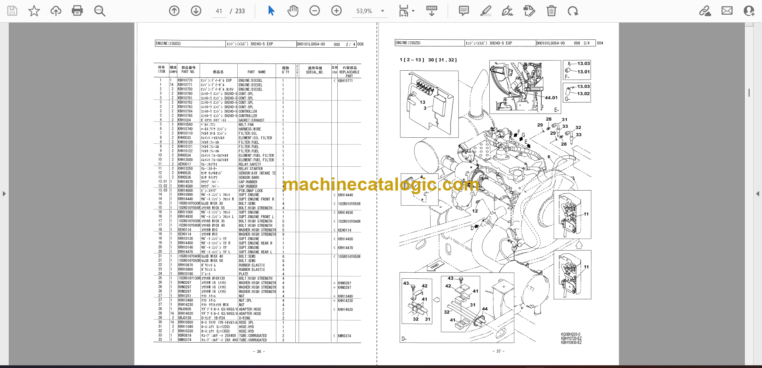Click part number KBH10770 in the table

click(185, 80)
